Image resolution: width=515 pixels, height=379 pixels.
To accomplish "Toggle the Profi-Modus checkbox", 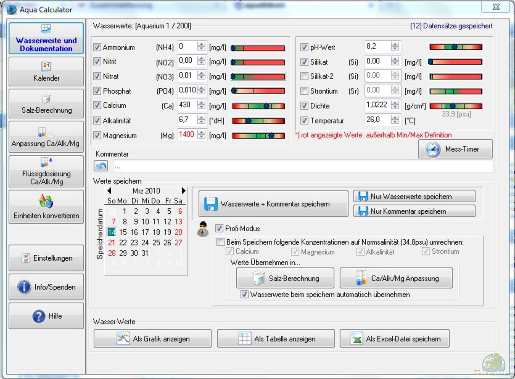I will click(219, 228).
